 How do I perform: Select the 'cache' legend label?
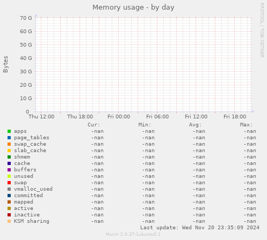22,163
